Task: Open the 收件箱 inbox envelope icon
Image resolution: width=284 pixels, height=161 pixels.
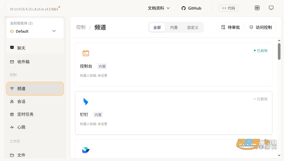Action: click(12, 62)
